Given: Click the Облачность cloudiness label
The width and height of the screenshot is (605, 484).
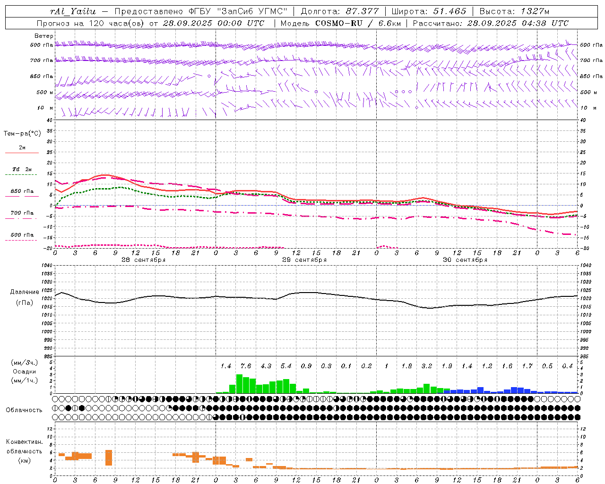Looking at the screenshot, I should 24,410.
